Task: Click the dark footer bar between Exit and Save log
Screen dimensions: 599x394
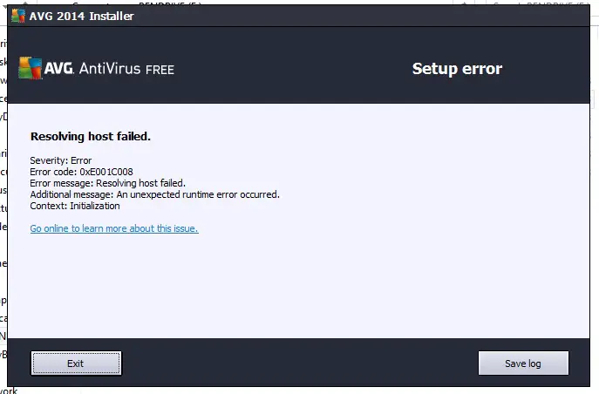Action: click(300, 363)
